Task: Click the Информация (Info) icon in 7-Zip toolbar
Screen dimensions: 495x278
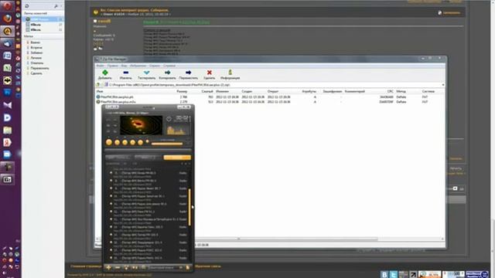Action: (230, 73)
